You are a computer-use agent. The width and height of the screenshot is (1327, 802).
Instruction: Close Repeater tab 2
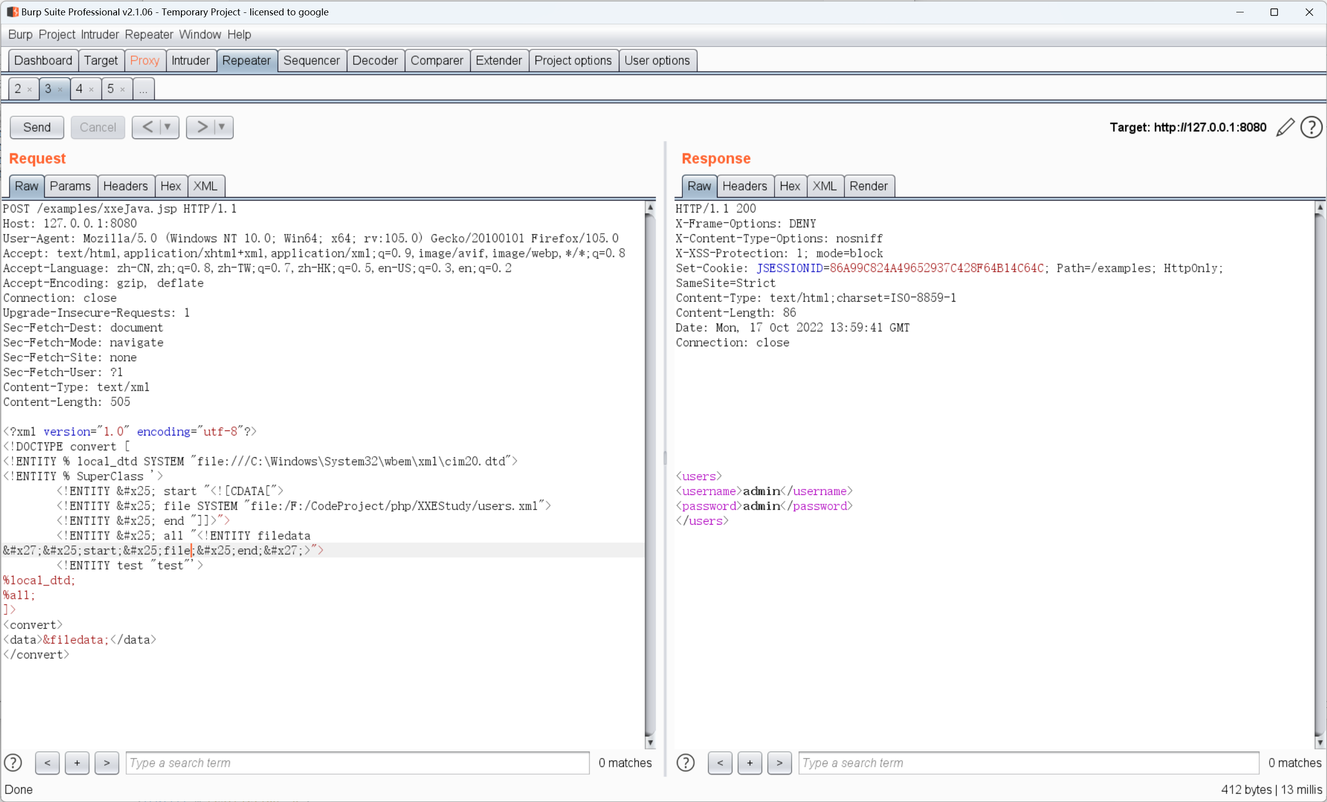click(x=30, y=90)
